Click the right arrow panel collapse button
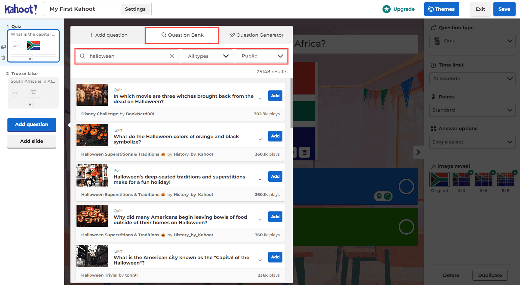This screenshot has height=285, width=520. click(418, 152)
